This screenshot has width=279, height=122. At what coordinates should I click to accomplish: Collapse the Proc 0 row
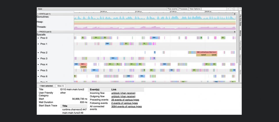tap(38, 38)
